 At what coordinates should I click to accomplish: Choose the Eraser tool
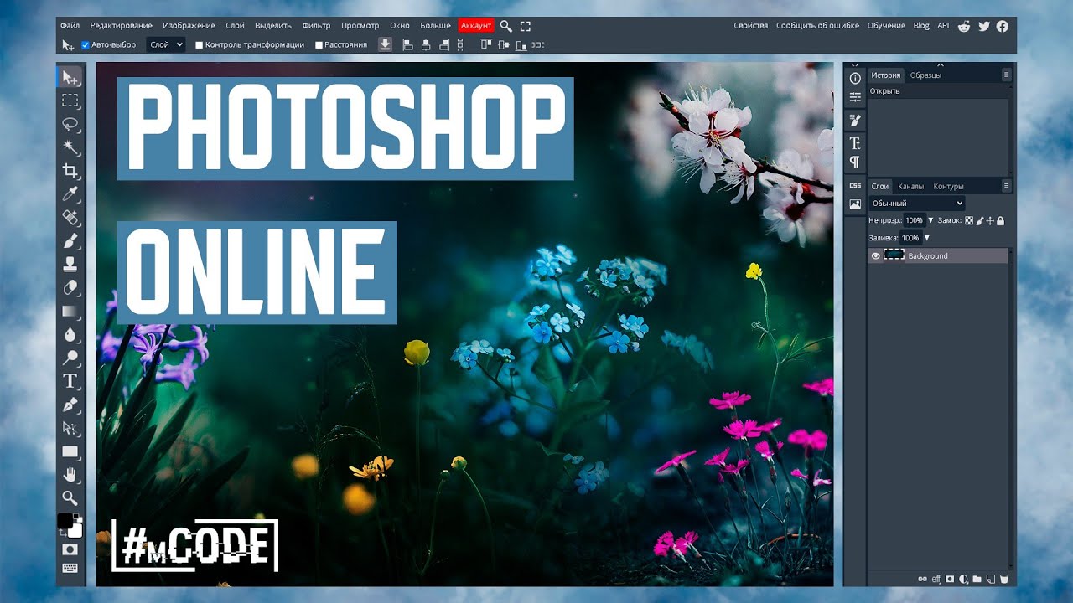[70, 287]
